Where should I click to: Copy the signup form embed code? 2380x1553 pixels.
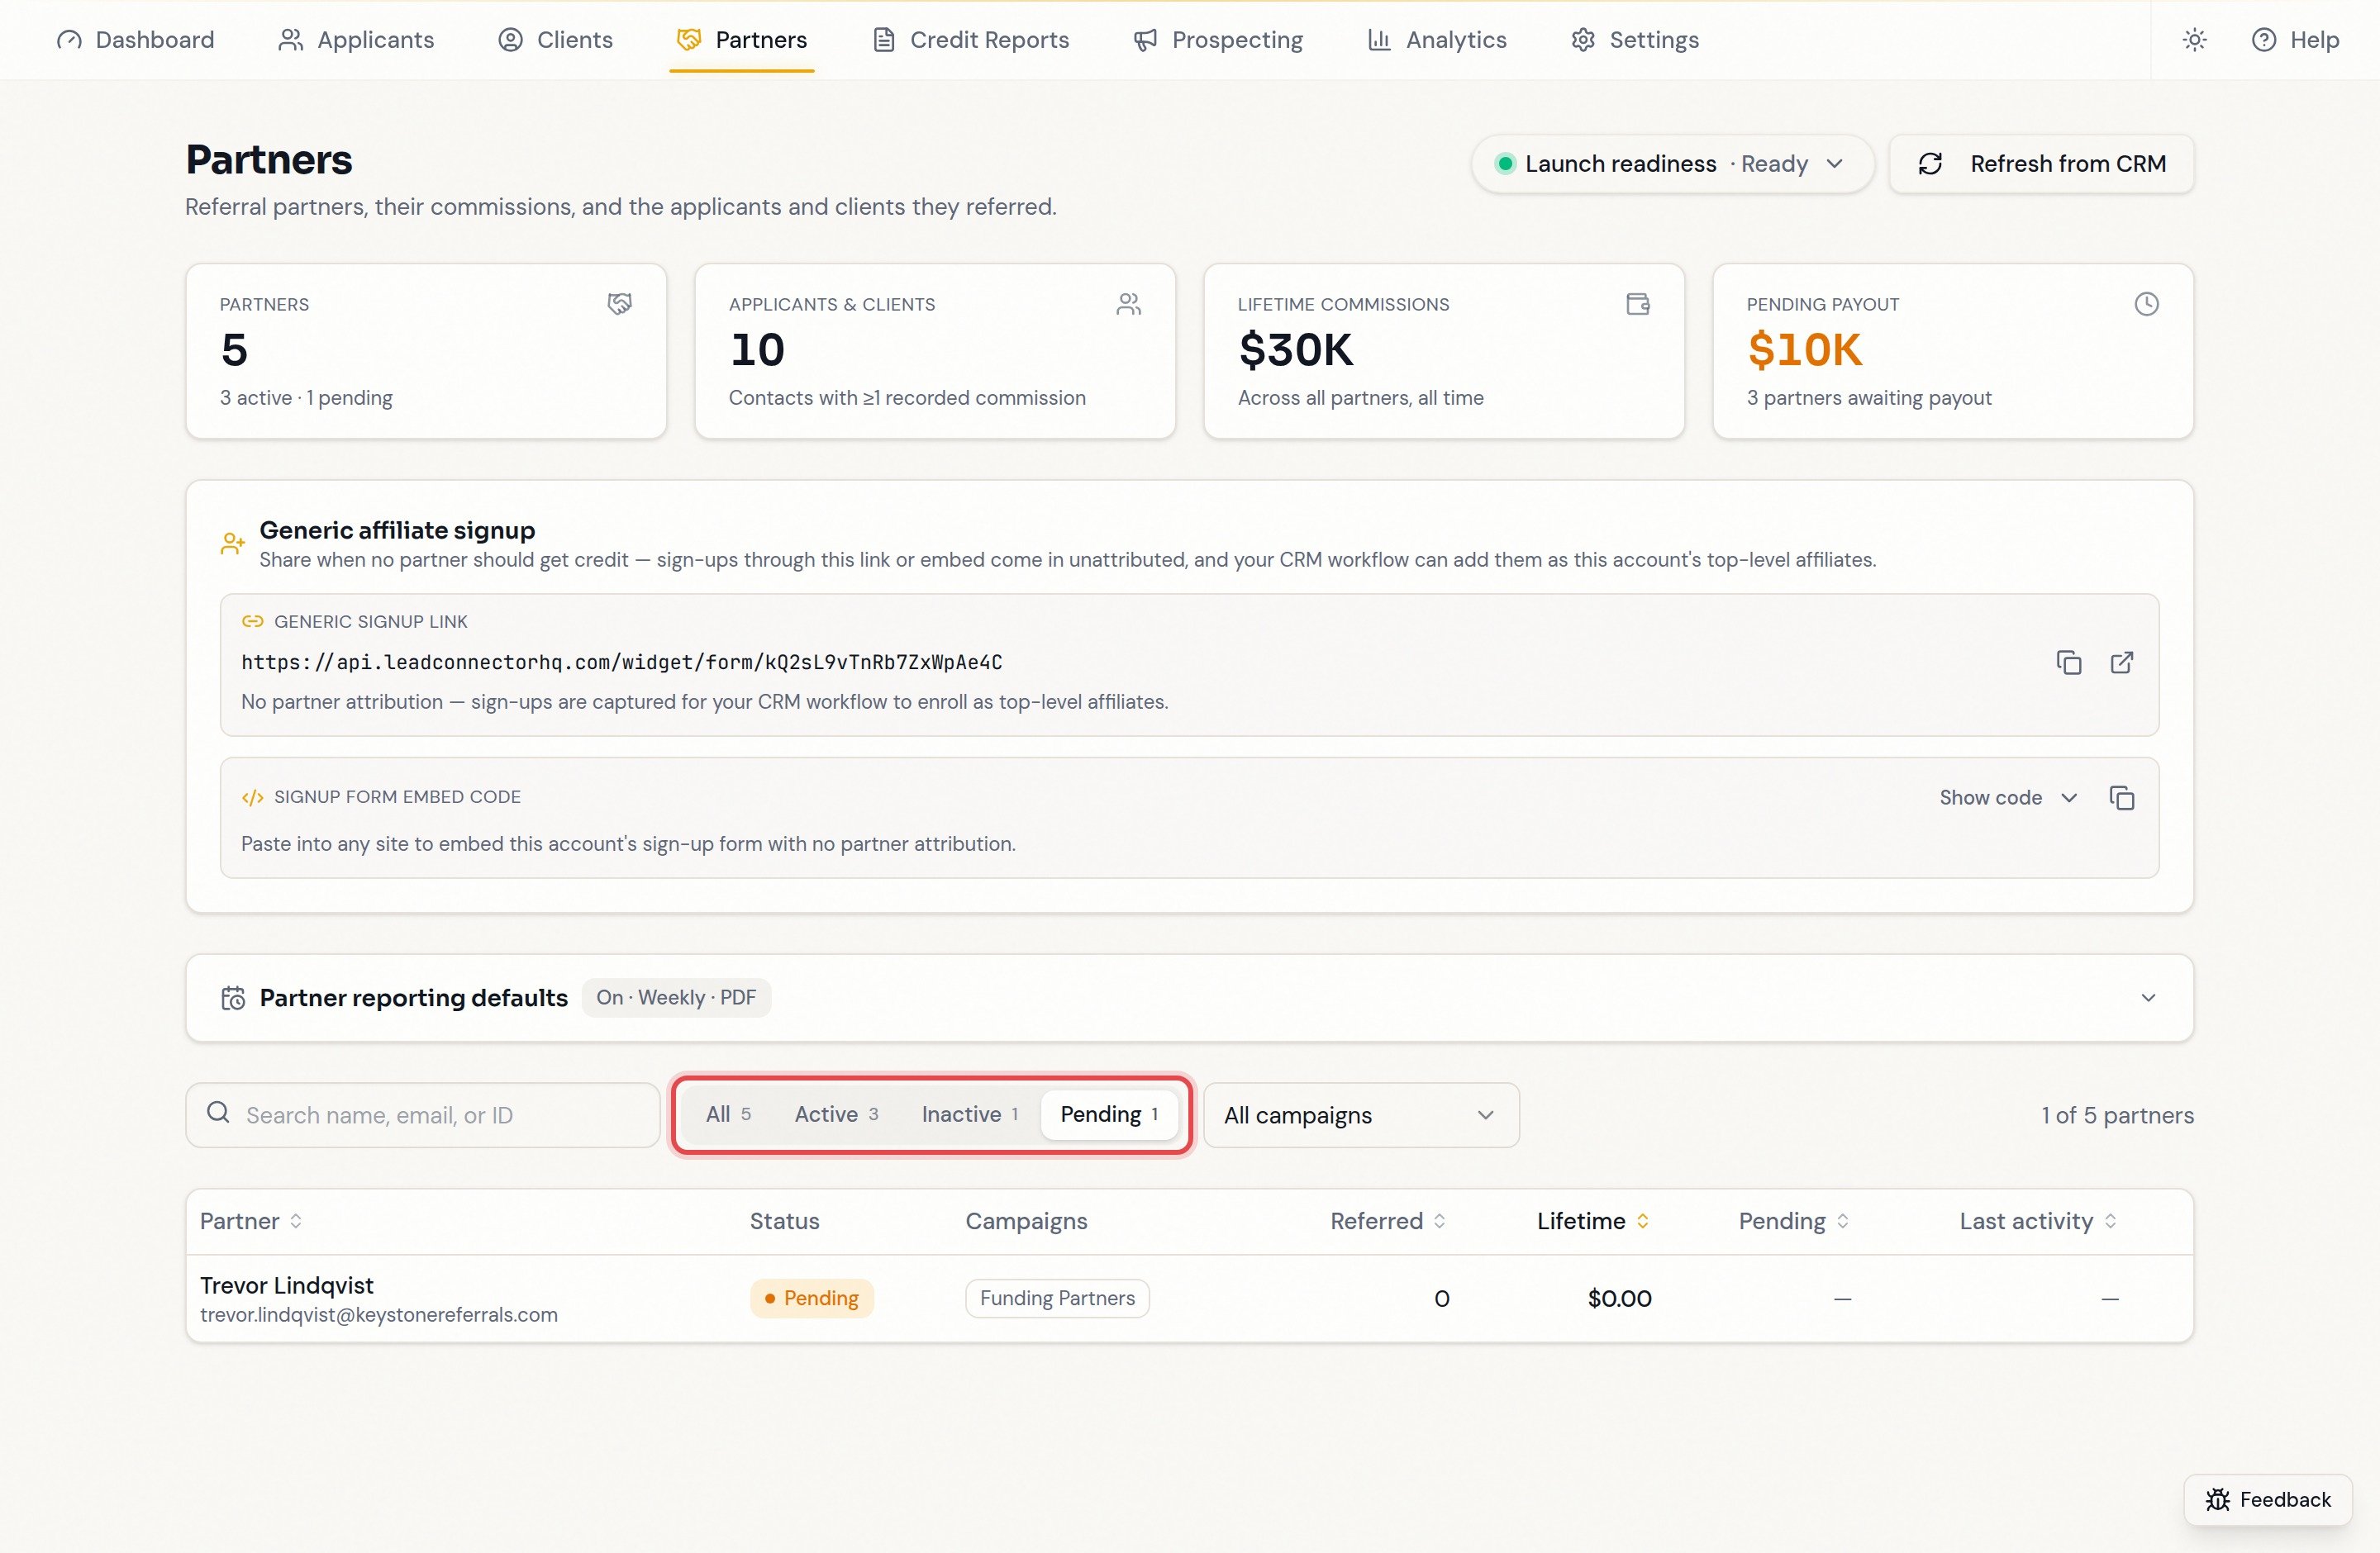[x=2122, y=797]
